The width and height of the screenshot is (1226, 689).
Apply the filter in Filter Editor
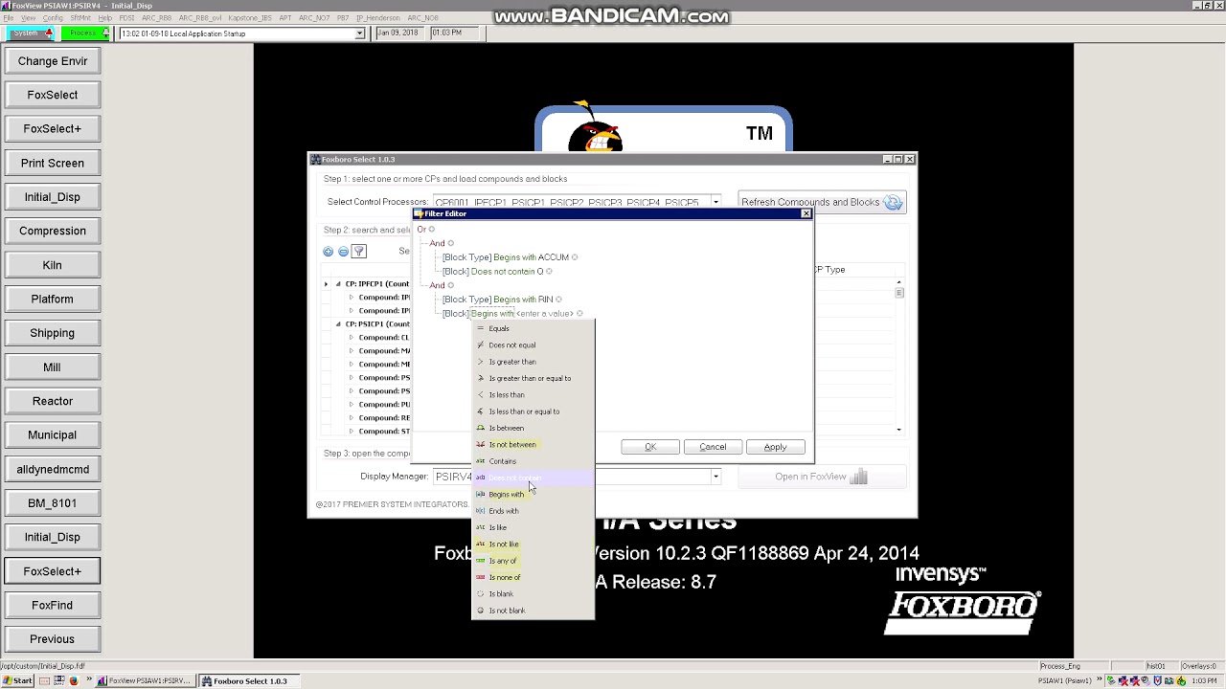pyautogui.click(x=775, y=447)
